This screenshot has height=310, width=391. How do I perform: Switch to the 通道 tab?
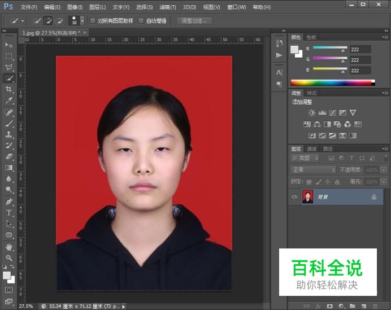point(311,149)
